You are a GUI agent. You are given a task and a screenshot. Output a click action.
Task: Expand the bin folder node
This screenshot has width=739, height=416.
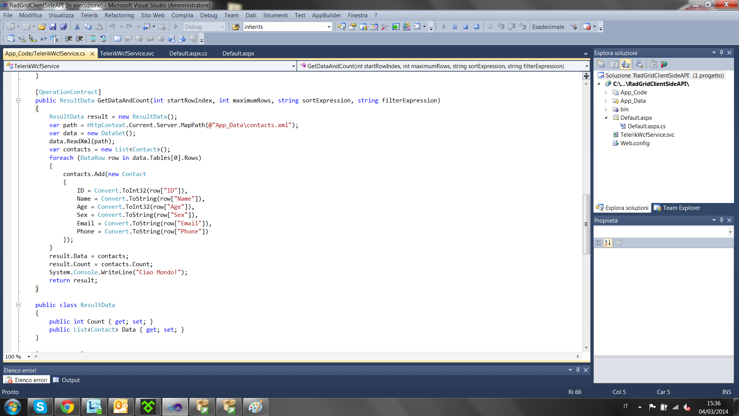tap(606, 109)
